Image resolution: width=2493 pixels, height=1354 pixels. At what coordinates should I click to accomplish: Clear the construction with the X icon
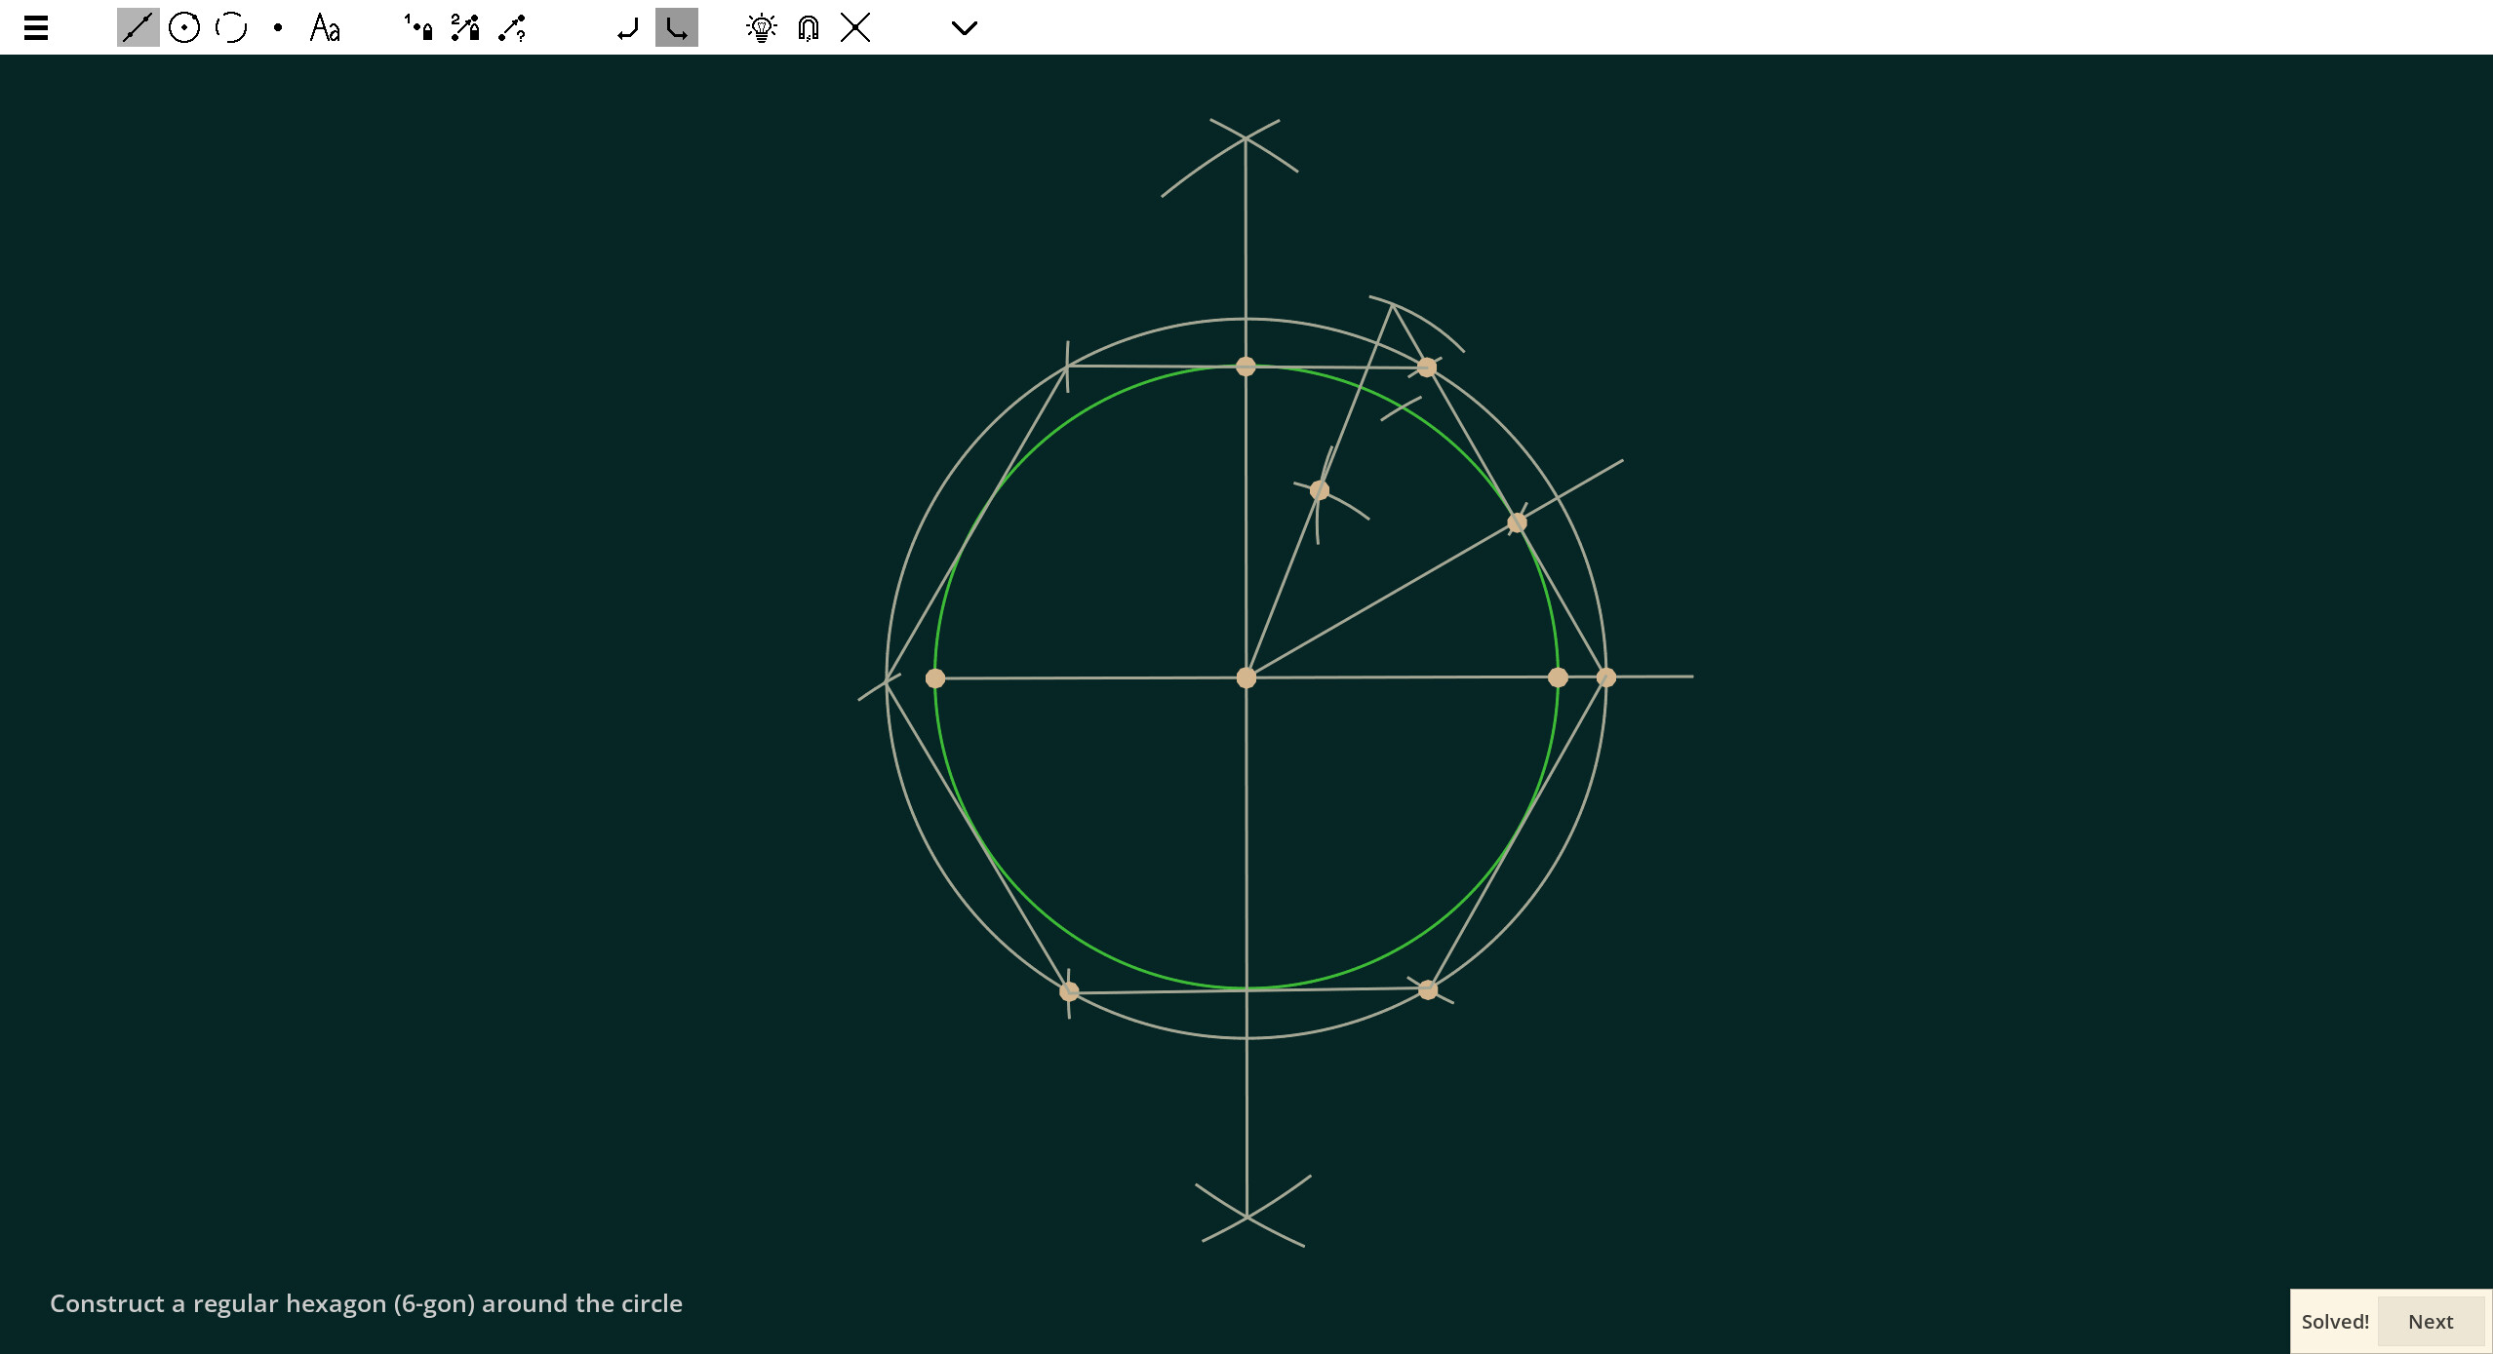tap(854, 27)
